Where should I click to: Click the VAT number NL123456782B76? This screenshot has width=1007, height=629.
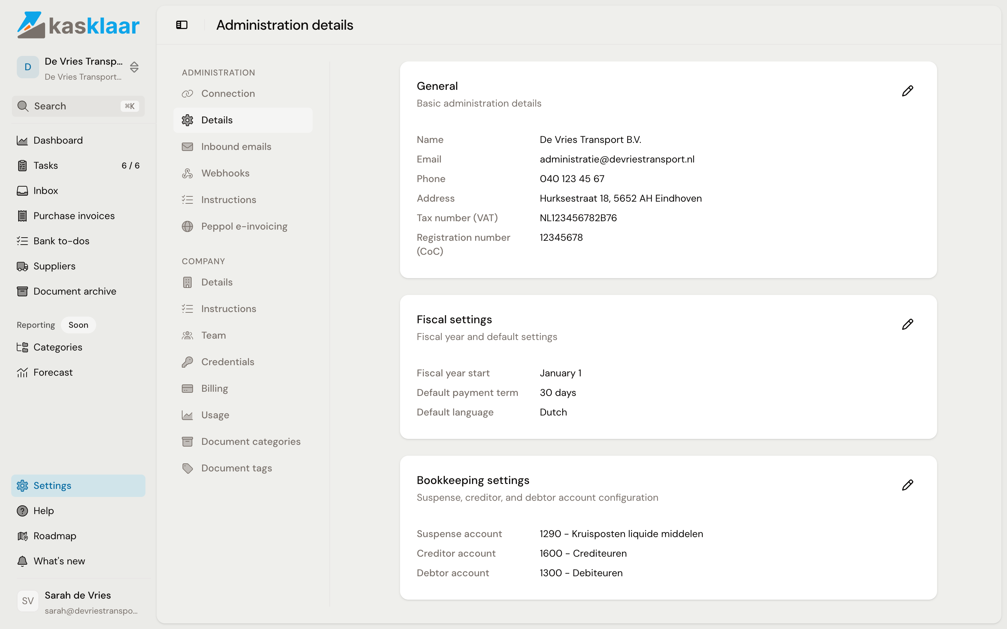pos(578,218)
